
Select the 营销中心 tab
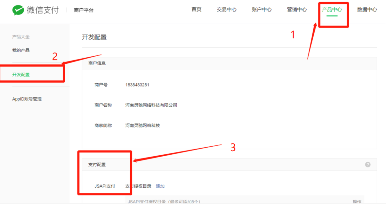pos(297,10)
